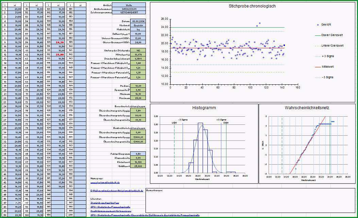The width and height of the screenshot is (358, 218).
Task: Click the 'Wahrscheinlichkeitsnetz' chart title
Action: 307,107
